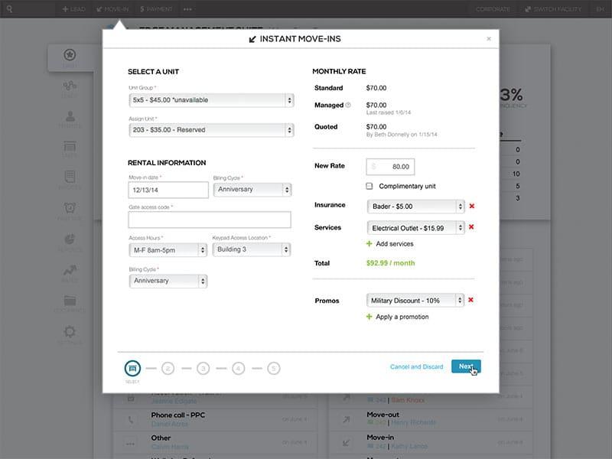Click Corporate in top bar
The width and height of the screenshot is (612, 459).
click(493, 9)
